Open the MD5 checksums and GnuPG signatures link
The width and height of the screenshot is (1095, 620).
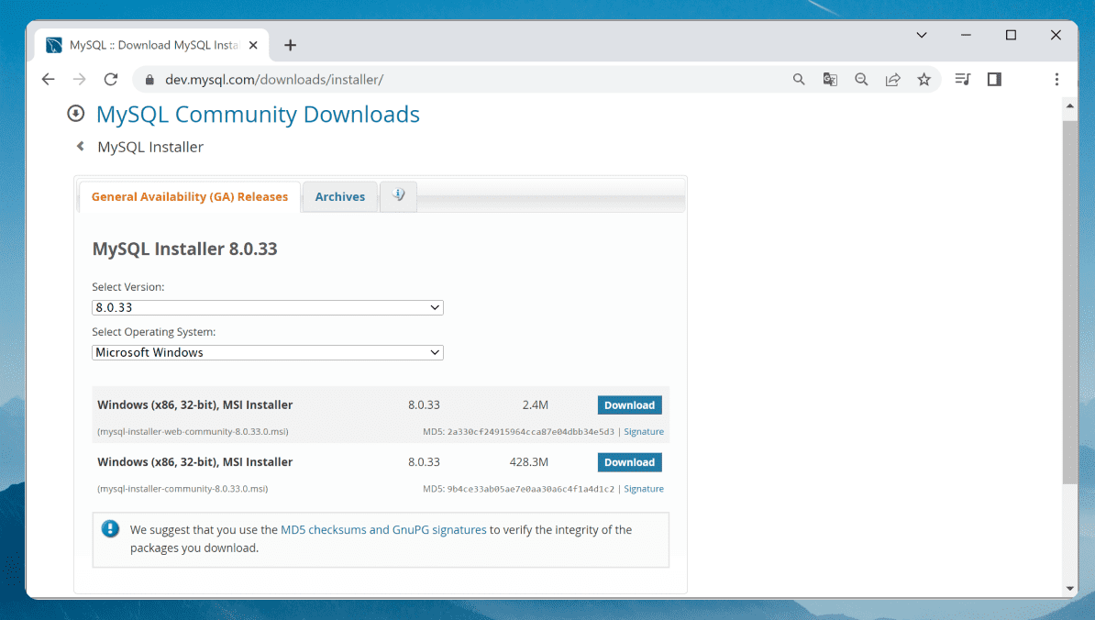[385, 529]
